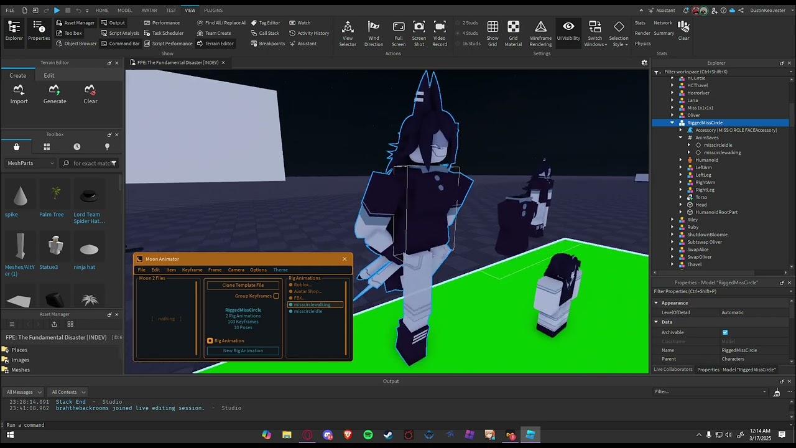Open the Toolbox marketplace bag tab
796x448 pixels.
coord(16,147)
